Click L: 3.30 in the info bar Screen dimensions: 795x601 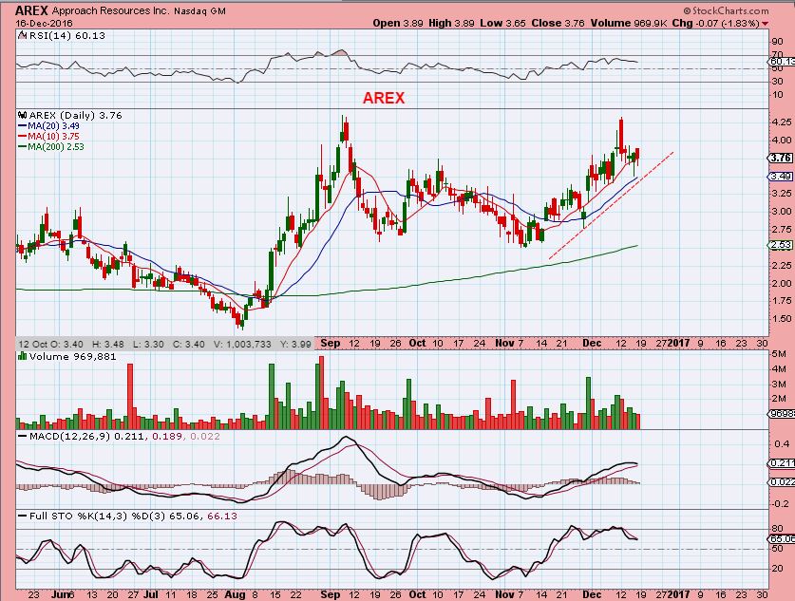[148, 344]
